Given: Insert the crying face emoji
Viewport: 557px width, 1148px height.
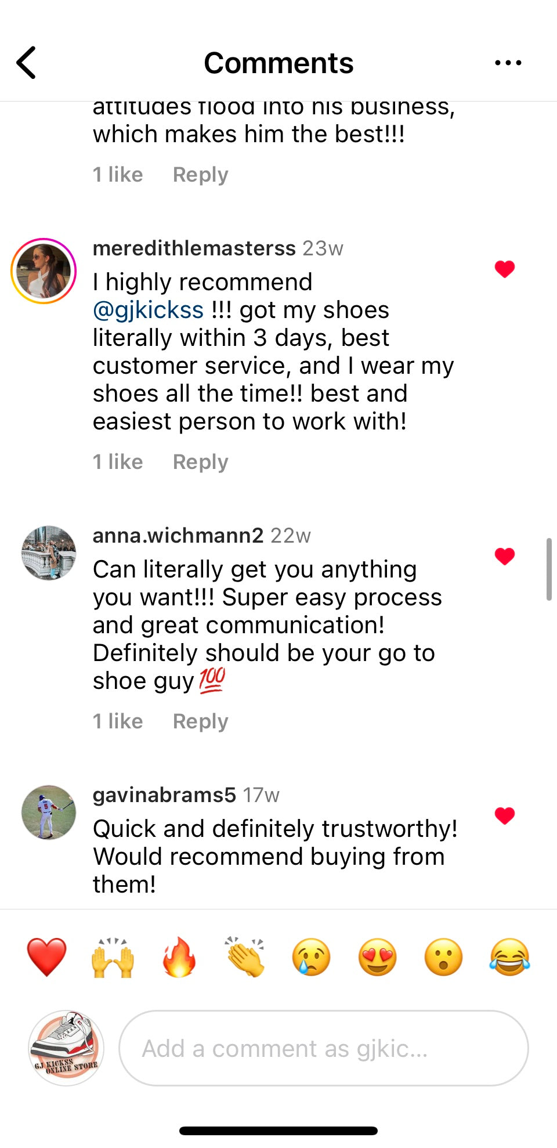Looking at the screenshot, I should click(312, 957).
